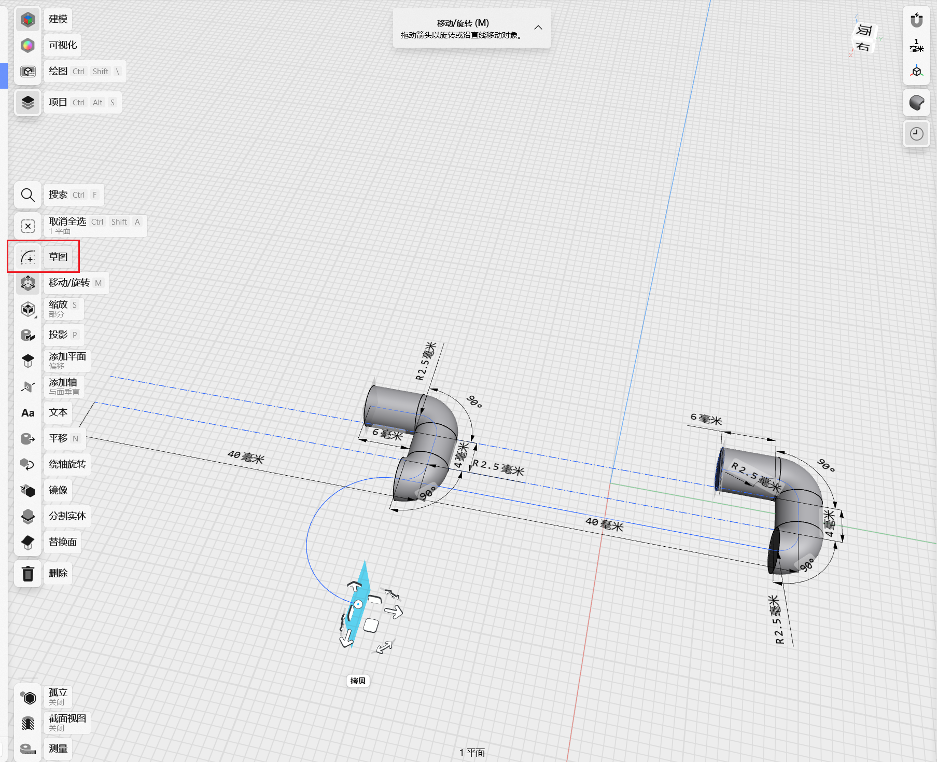Click the 分割实体 label button
The height and width of the screenshot is (762, 937).
[67, 516]
